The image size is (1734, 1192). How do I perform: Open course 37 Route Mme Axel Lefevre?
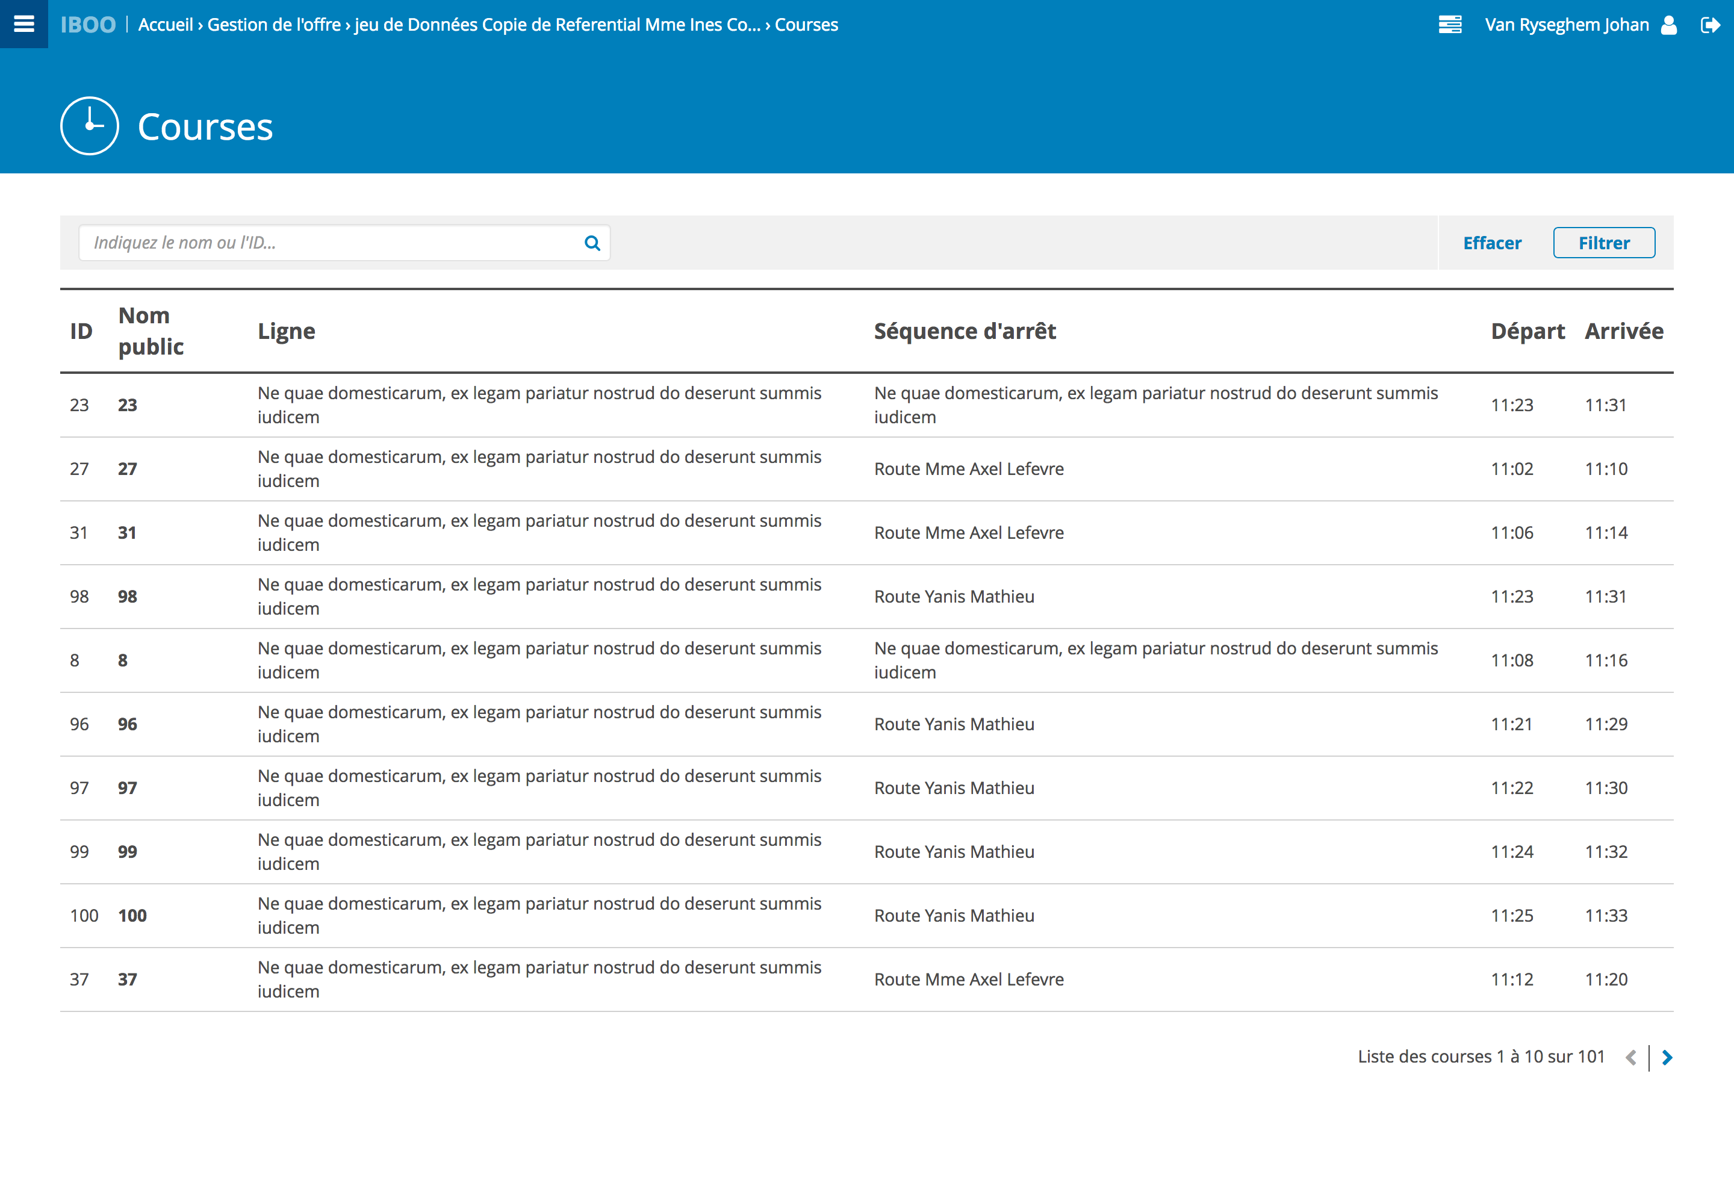coord(969,979)
